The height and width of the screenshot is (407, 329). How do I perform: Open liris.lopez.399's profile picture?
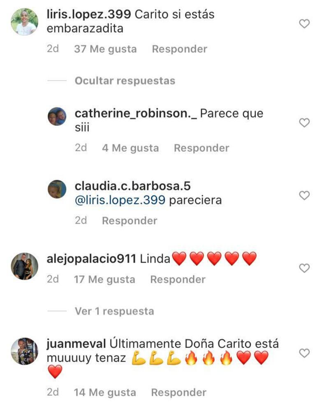[x=24, y=21]
